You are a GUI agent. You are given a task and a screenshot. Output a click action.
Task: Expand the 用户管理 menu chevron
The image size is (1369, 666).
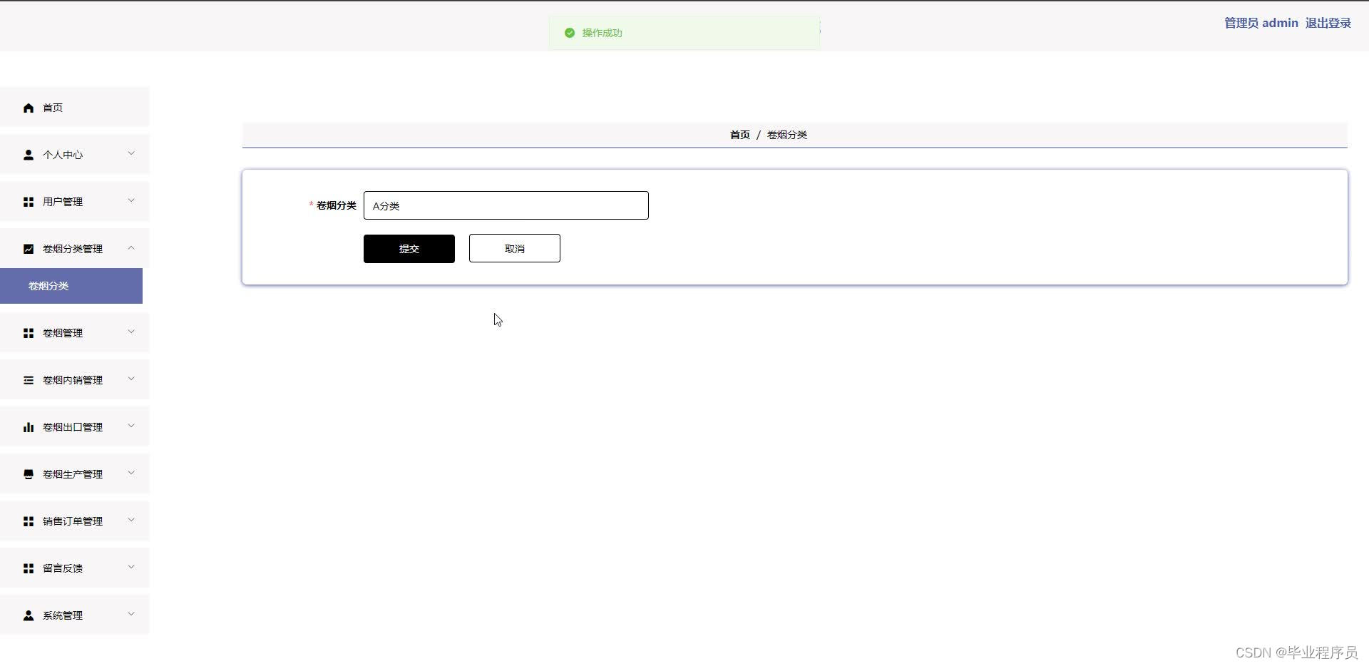[131, 200]
